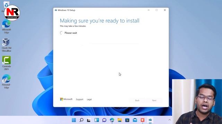The width and height of the screenshot is (222, 124).
Task: Click the 'Please wait' status text
Action: (x=71, y=33)
